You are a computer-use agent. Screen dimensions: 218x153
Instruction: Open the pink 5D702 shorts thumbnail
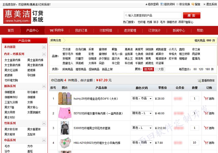pyautogui.click(x=65, y=113)
